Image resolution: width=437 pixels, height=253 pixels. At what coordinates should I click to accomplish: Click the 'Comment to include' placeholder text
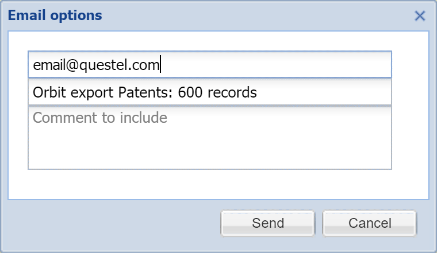(100, 118)
